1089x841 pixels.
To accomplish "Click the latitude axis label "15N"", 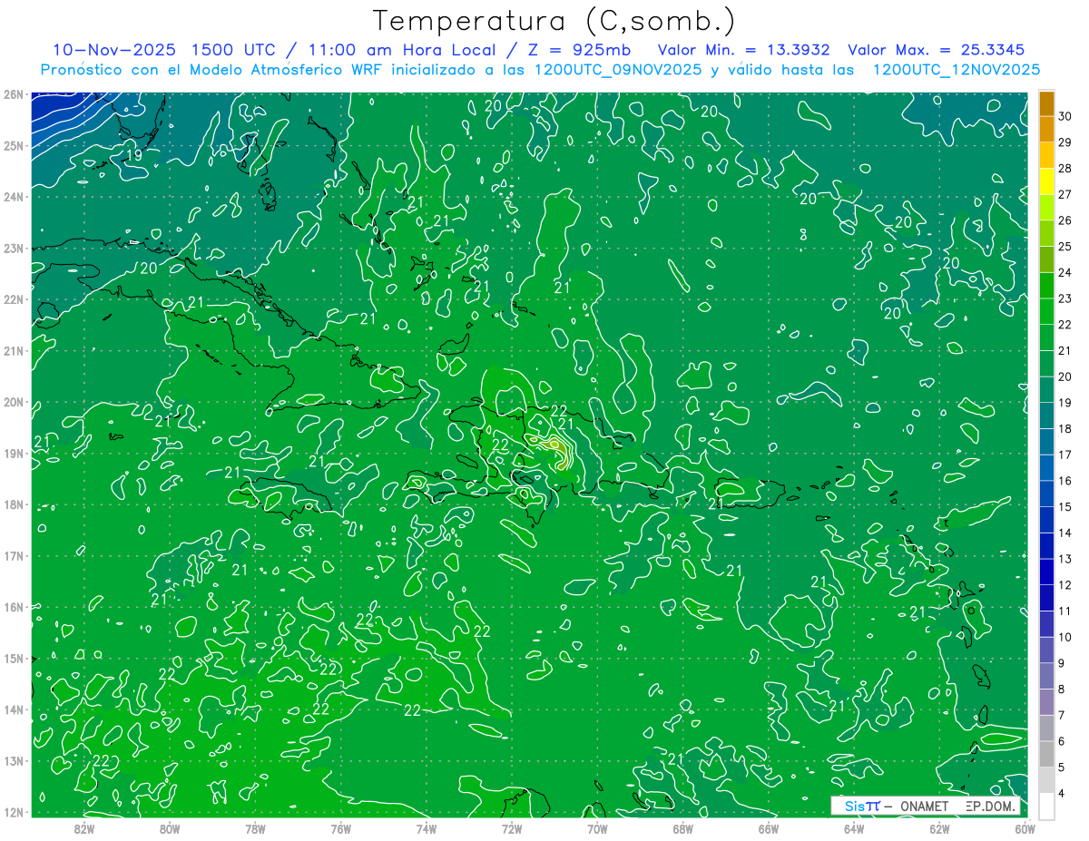I will pyautogui.click(x=14, y=658).
